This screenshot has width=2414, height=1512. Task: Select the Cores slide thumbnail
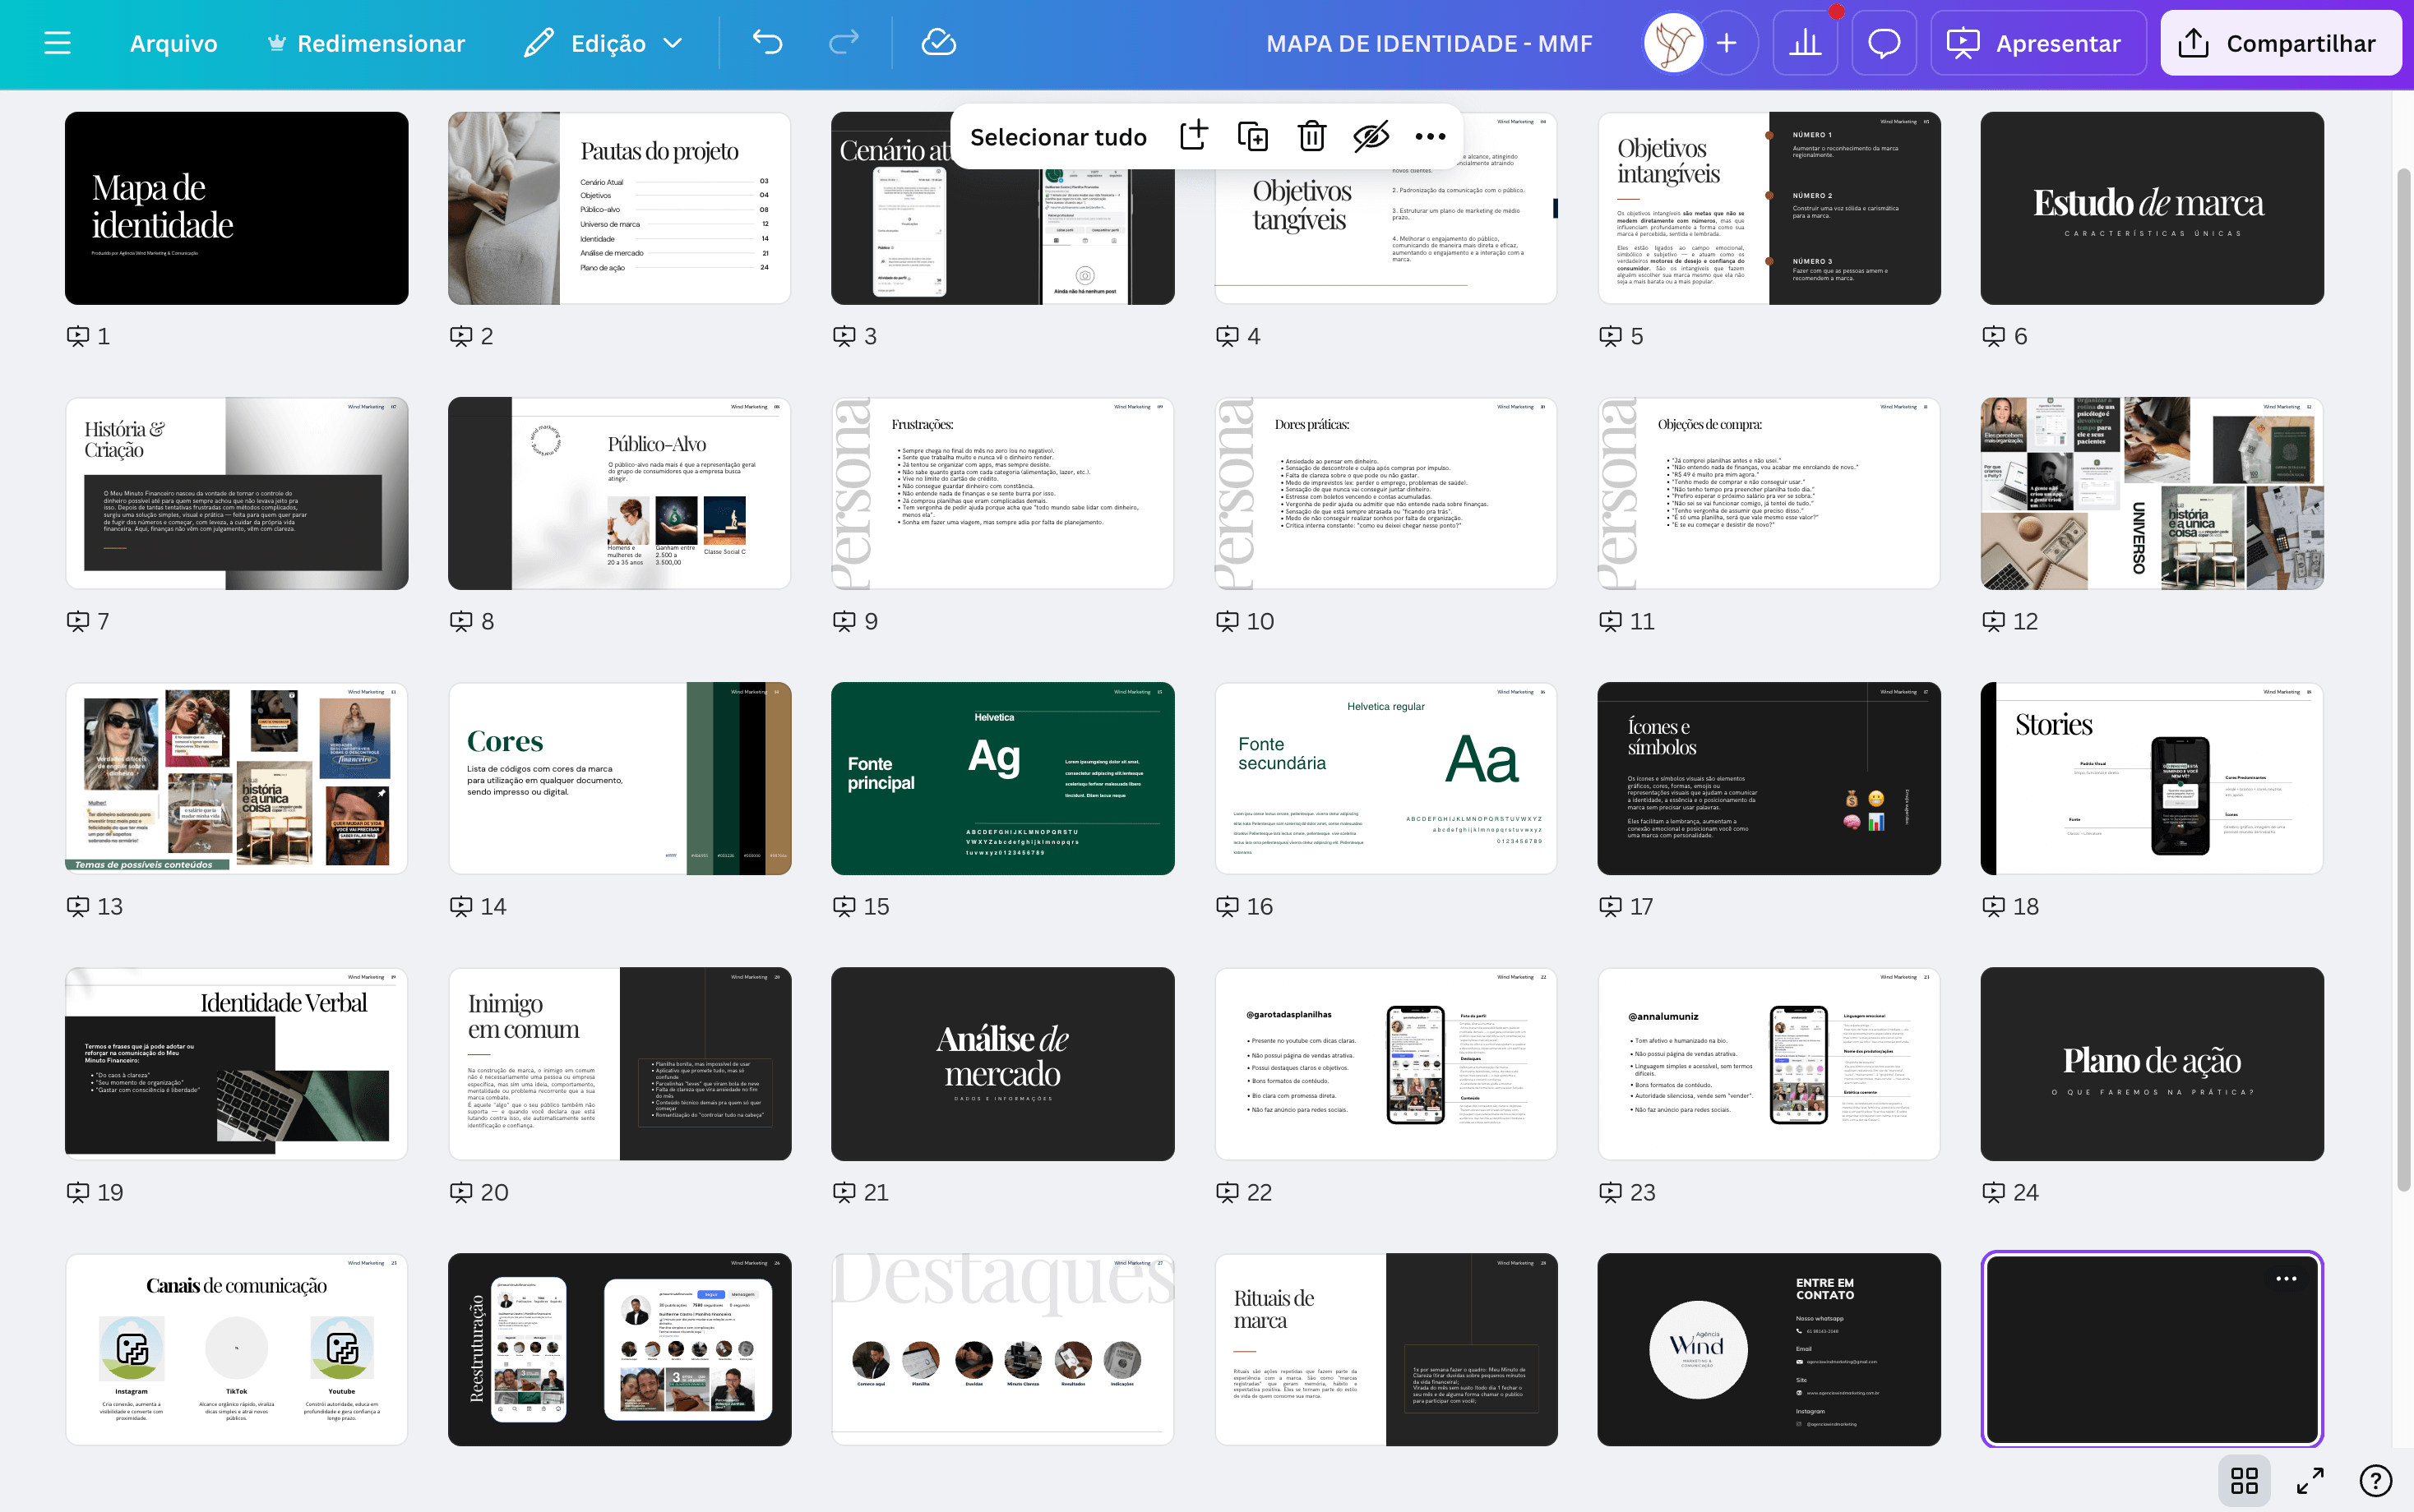(x=619, y=779)
